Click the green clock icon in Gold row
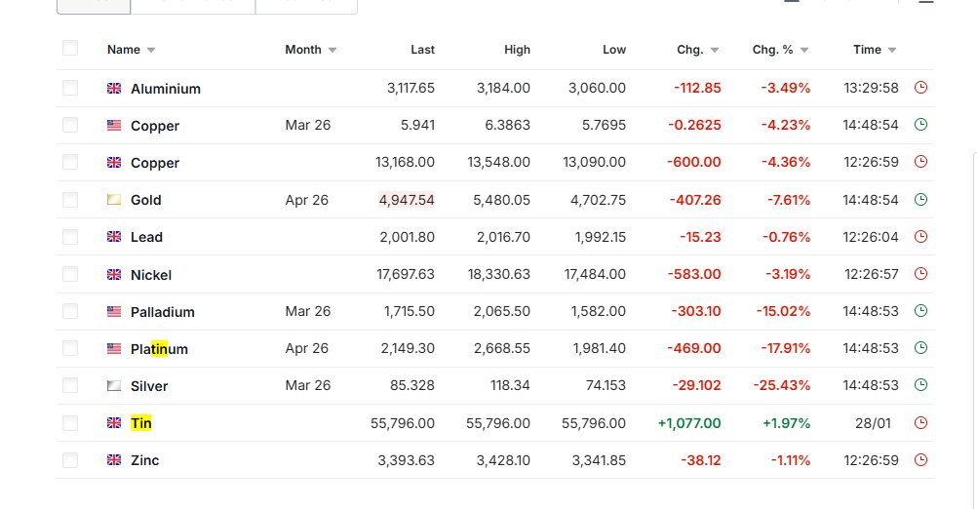This screenshot has height=509, width=977. (x=920, y=199)
